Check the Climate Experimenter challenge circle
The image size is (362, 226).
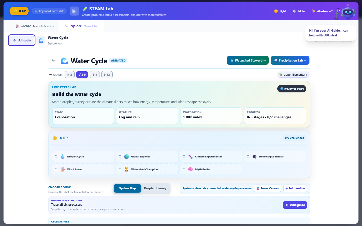tap(184, 156)
